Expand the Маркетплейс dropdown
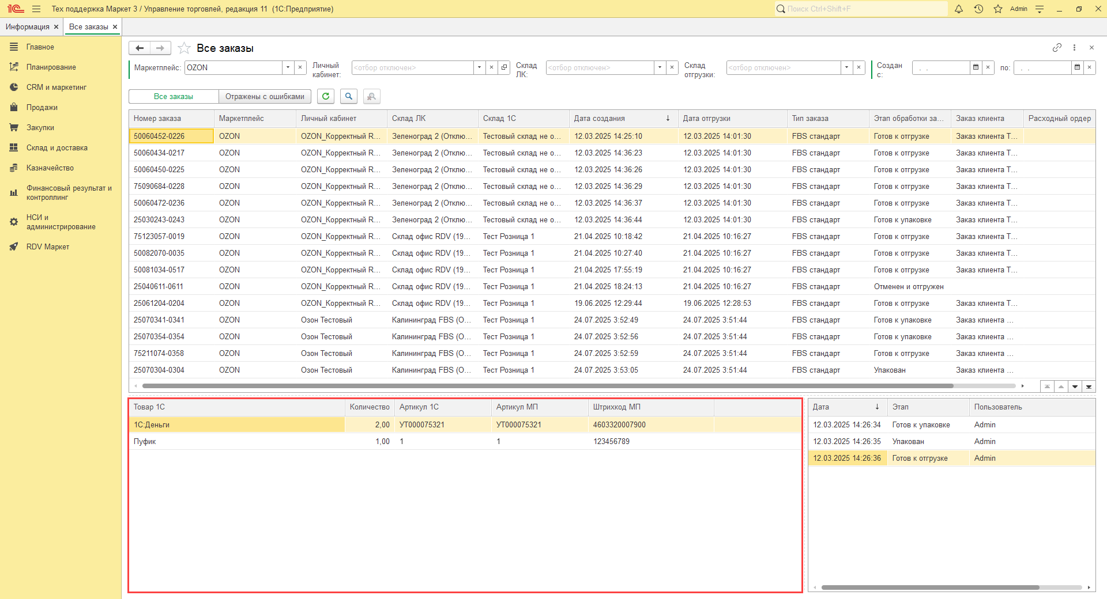 pyautogui.click(x=288, y=67)
